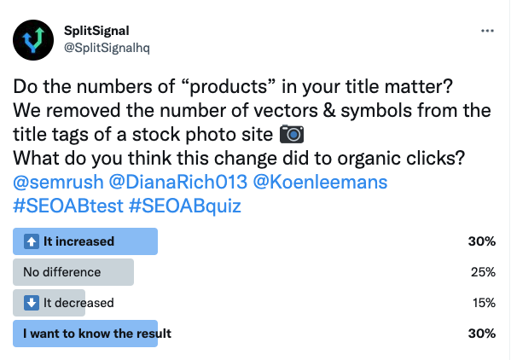Click the 30% beside 'It increased'
The height and width of the screenshot is (360, 511).
(482, 241)
